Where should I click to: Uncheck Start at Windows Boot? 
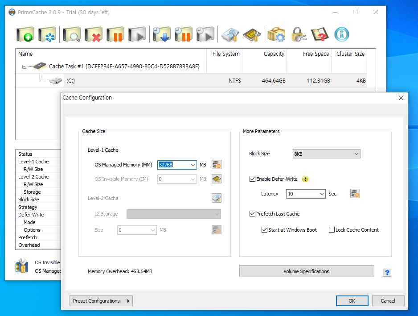pos(264,229)
